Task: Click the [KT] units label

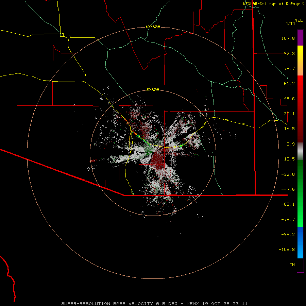Action: (x=290, y=23)
